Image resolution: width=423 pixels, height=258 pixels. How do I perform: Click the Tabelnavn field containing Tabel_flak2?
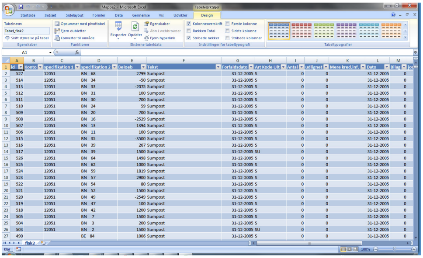click(x=27, y=31)
